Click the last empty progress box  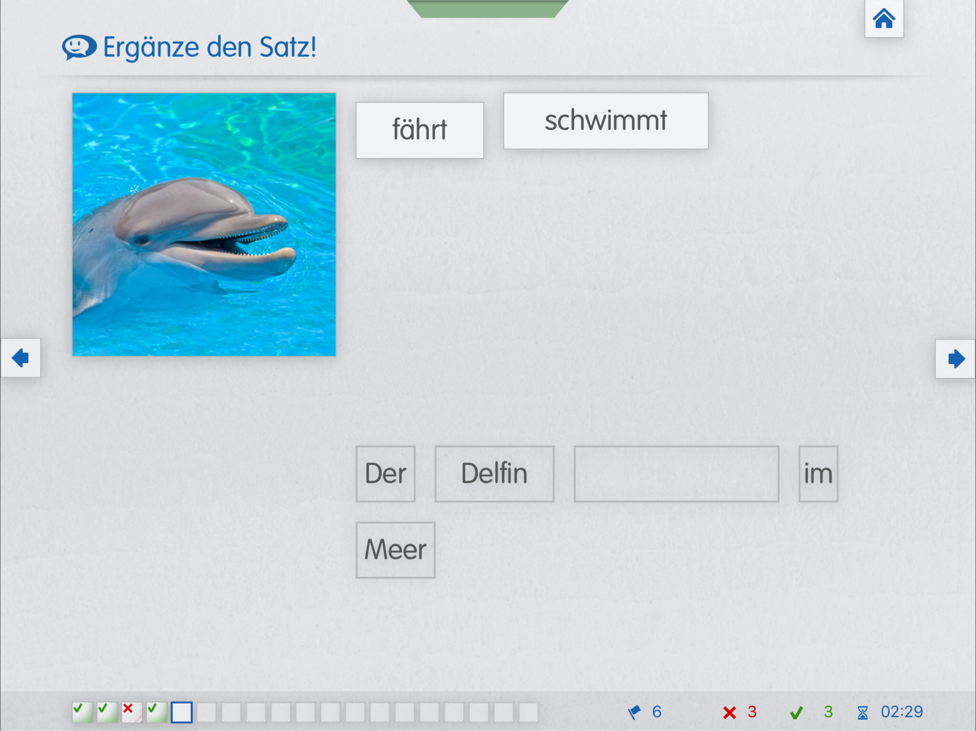[x=528, y=712]
